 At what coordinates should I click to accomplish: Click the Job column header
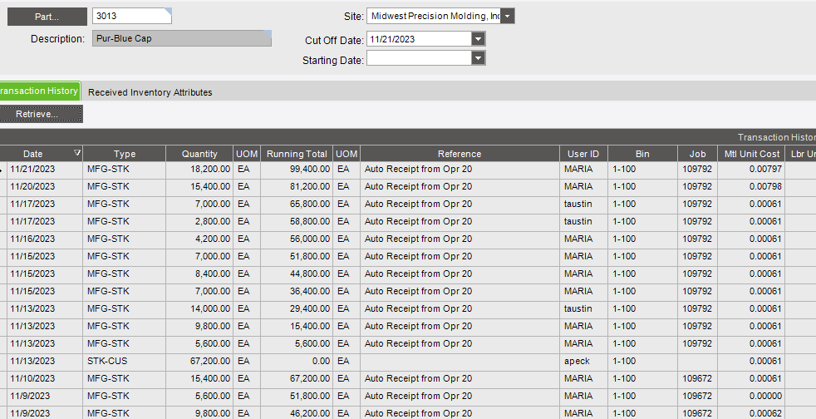pos(697,154)
